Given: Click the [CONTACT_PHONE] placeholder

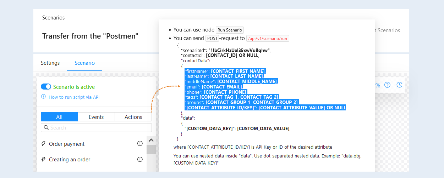Looking at the screenshot, I should click(x=225, y=92).
